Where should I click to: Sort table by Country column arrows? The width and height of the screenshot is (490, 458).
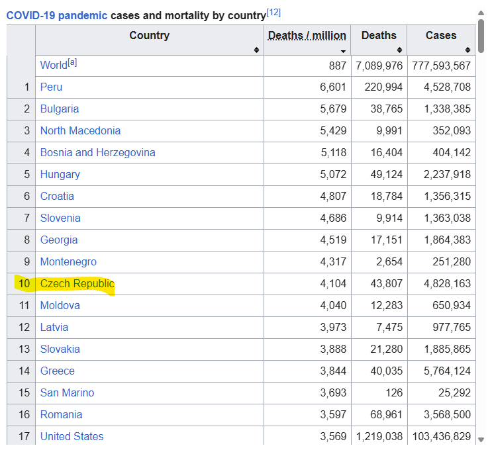[256, 50]
